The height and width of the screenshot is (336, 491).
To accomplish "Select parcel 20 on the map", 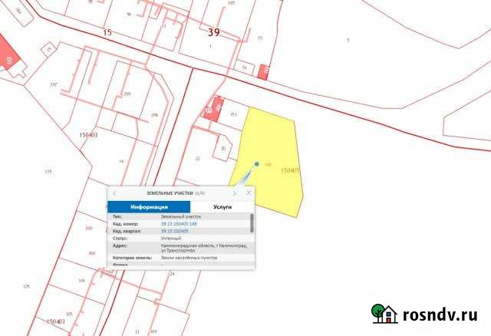I will [223, 148].
